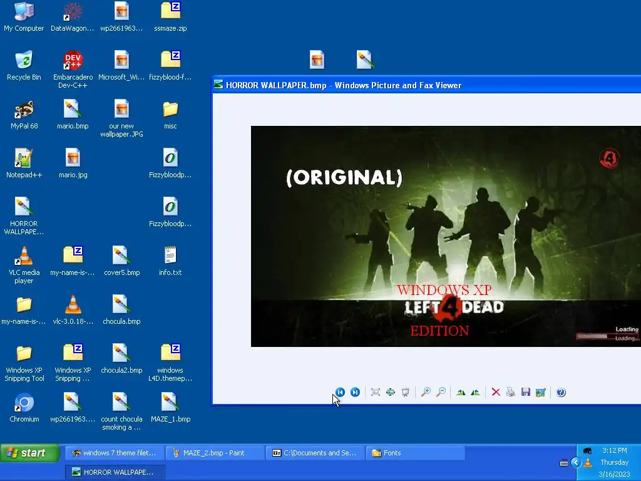Viewport: 641px width, 481px height.
Task: Click the HORROR WALLPAPER.bmp viewer title bar
Action: tap(426, 85)
